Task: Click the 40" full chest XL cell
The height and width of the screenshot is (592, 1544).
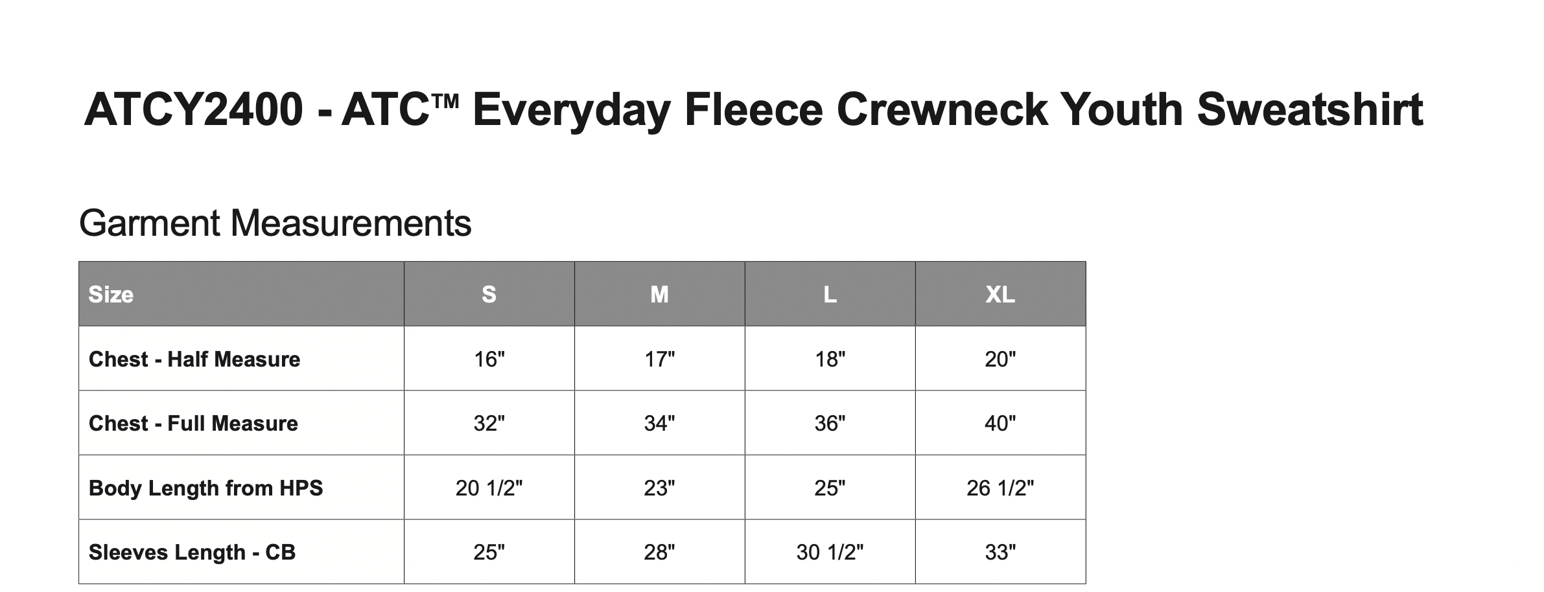Action: (1000, 423)
